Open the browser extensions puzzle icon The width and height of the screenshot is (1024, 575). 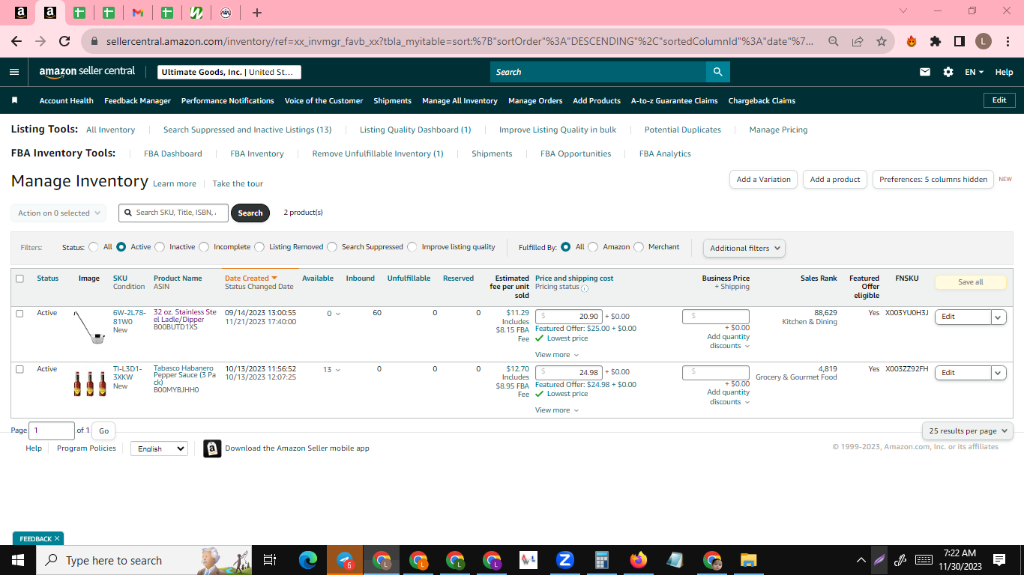[x=936, y=42]
